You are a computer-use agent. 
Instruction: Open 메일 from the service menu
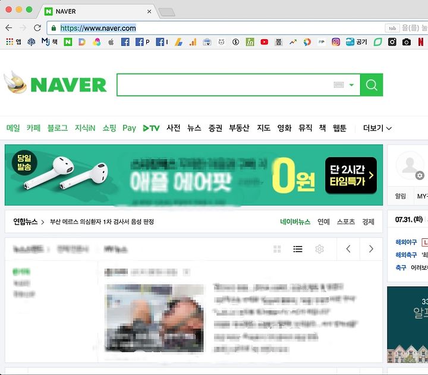(x=13, y=128)
